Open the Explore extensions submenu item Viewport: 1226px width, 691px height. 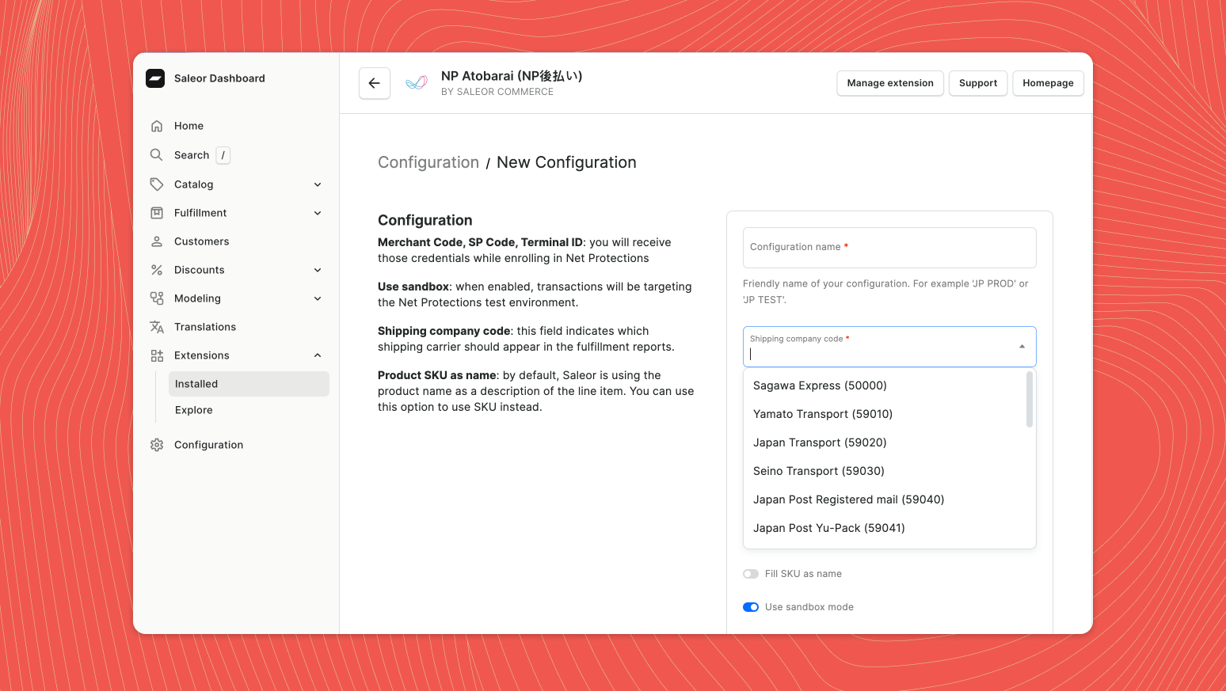coord(194,410)
